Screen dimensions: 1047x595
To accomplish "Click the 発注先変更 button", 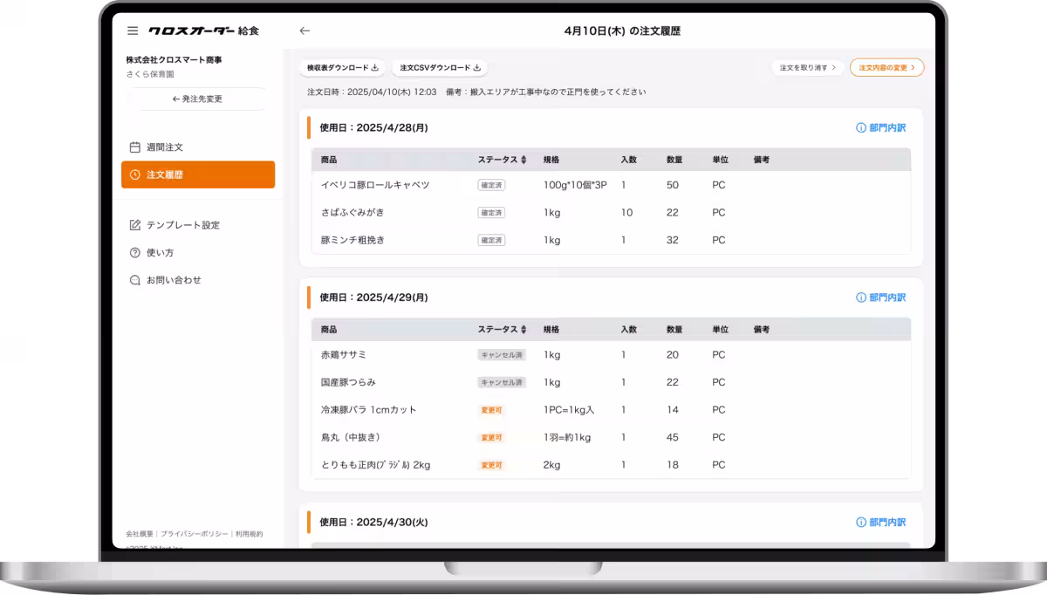I will click(x=197, y=99).
